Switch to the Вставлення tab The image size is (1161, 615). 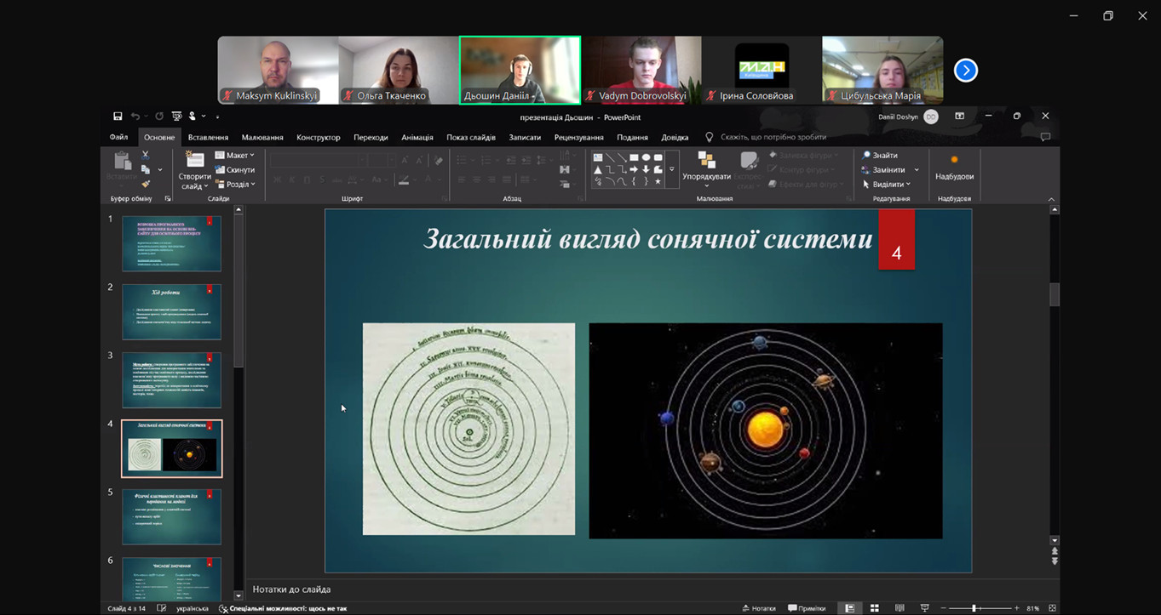[x=208, y=137]
